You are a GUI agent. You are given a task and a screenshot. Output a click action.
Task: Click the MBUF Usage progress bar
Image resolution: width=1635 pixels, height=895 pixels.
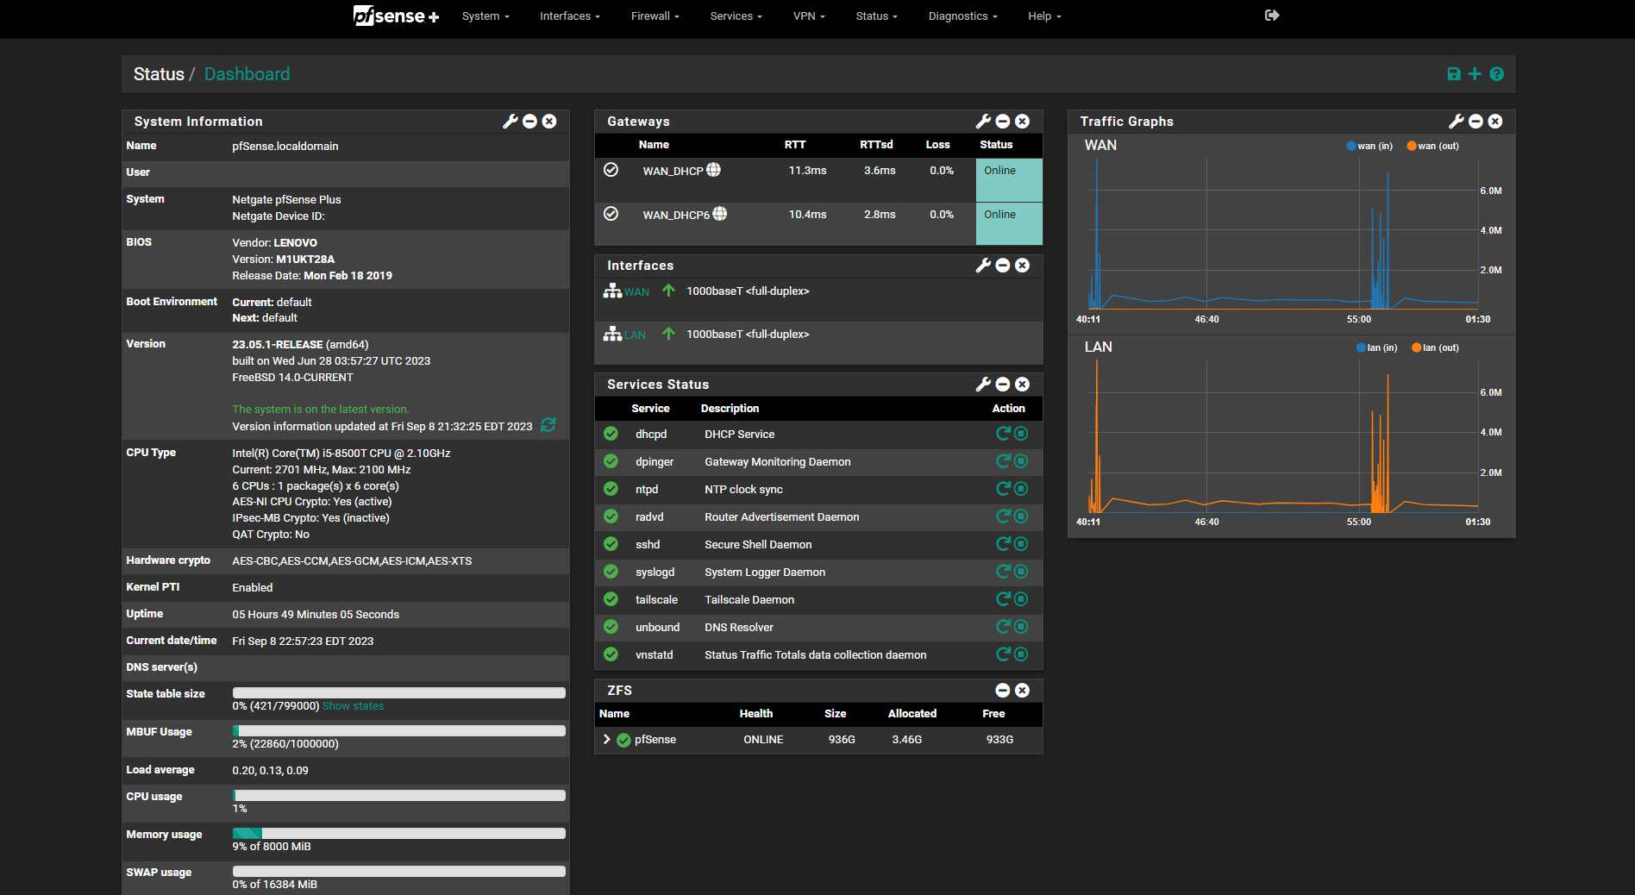coord(399,730)
